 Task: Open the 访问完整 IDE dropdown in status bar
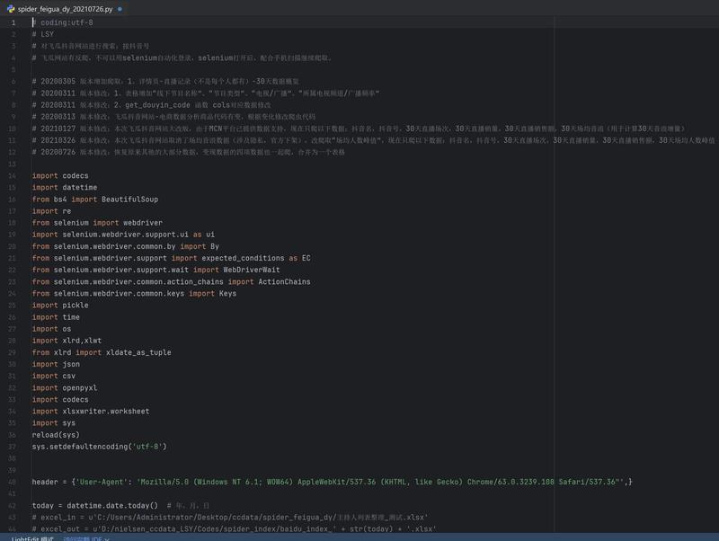pyautogui.click(x=86, y=538)
